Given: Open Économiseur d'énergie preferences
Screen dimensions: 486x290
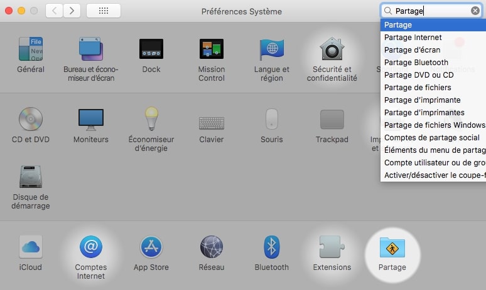Looking at the screenshot, I should tap(151, 130).
